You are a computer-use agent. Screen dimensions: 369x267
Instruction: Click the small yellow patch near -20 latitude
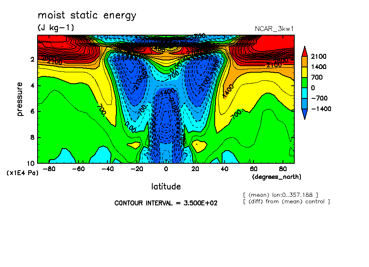[134, 145]
